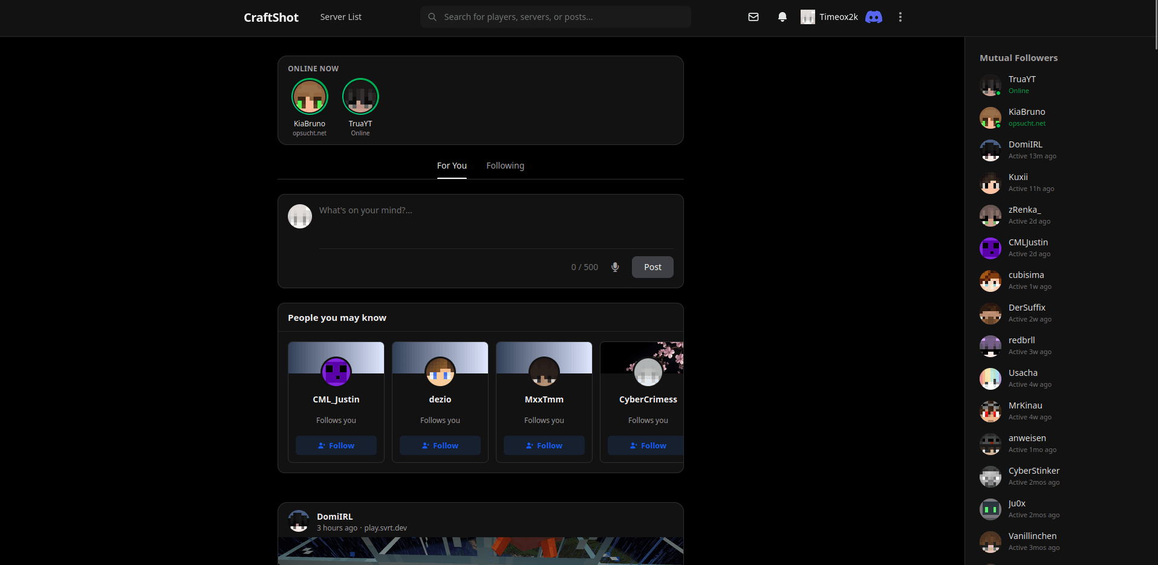1158x565 pixels.
Task: Click the CraftShot logo
Action: 271,18
